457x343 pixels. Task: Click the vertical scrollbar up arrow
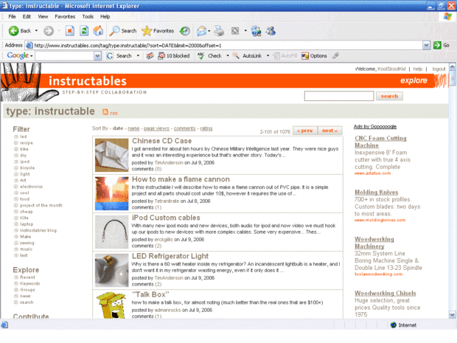(452, 67)
